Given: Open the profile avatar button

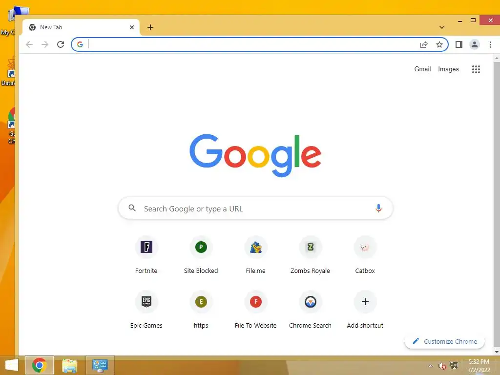Looking at the screenshot, I should point(475,44).
